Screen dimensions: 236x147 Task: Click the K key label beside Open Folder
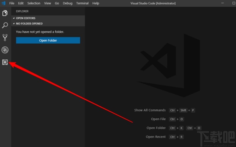(182, 128)
